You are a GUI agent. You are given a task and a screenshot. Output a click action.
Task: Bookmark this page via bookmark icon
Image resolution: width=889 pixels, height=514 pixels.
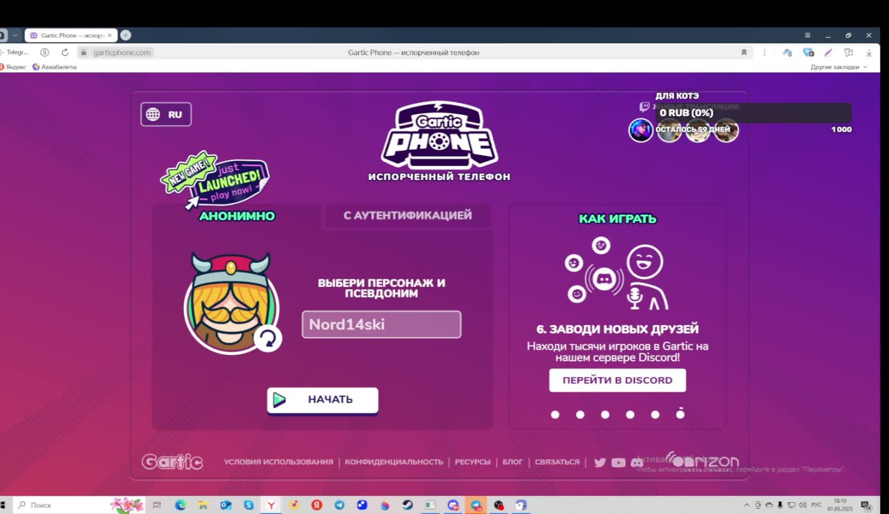coord(744,52)
